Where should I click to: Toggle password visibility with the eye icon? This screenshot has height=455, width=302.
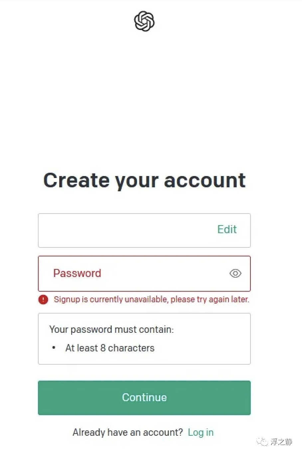coord(235,273)
